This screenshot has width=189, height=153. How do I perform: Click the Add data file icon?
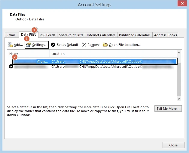click(x=10, y=45)
